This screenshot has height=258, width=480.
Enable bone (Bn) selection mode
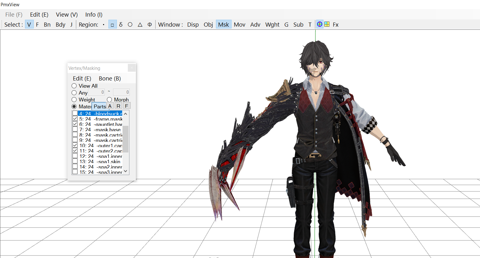coord(47,25)
